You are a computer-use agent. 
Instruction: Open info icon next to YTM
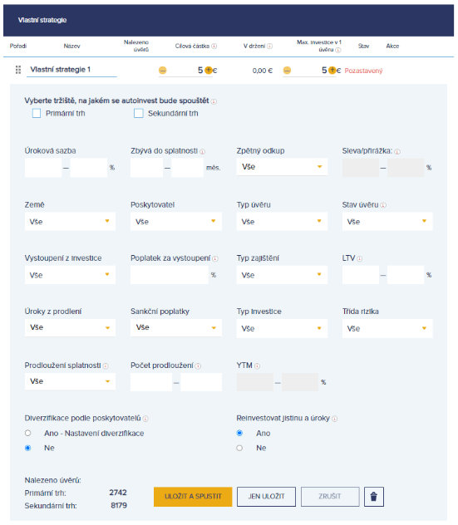(x=257, y=366)
